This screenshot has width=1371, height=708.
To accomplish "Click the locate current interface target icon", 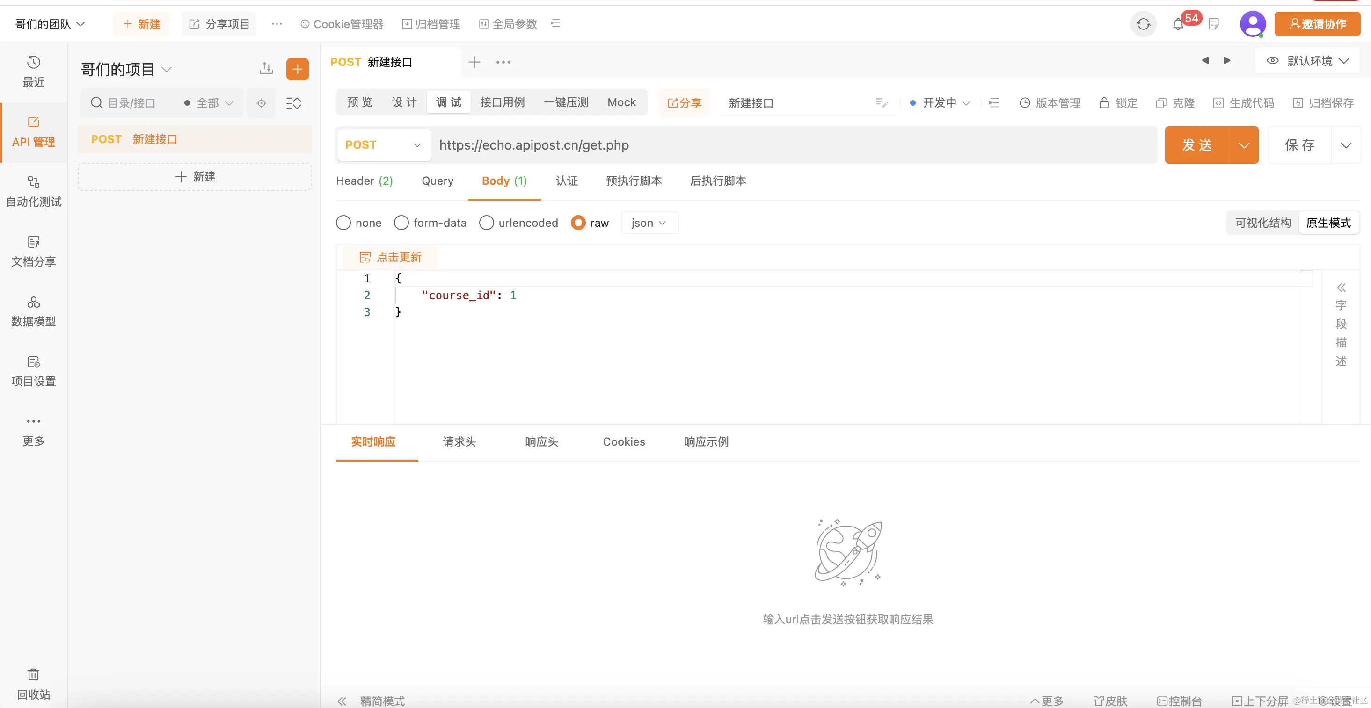I will [261, 103].
